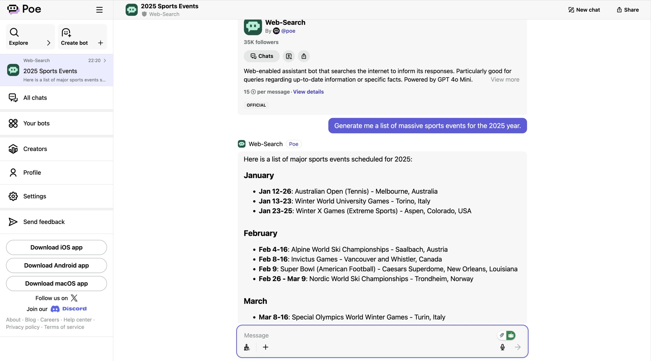Click the New chat button
This screenshot has width=651, height=361.
tap(584, 10)
